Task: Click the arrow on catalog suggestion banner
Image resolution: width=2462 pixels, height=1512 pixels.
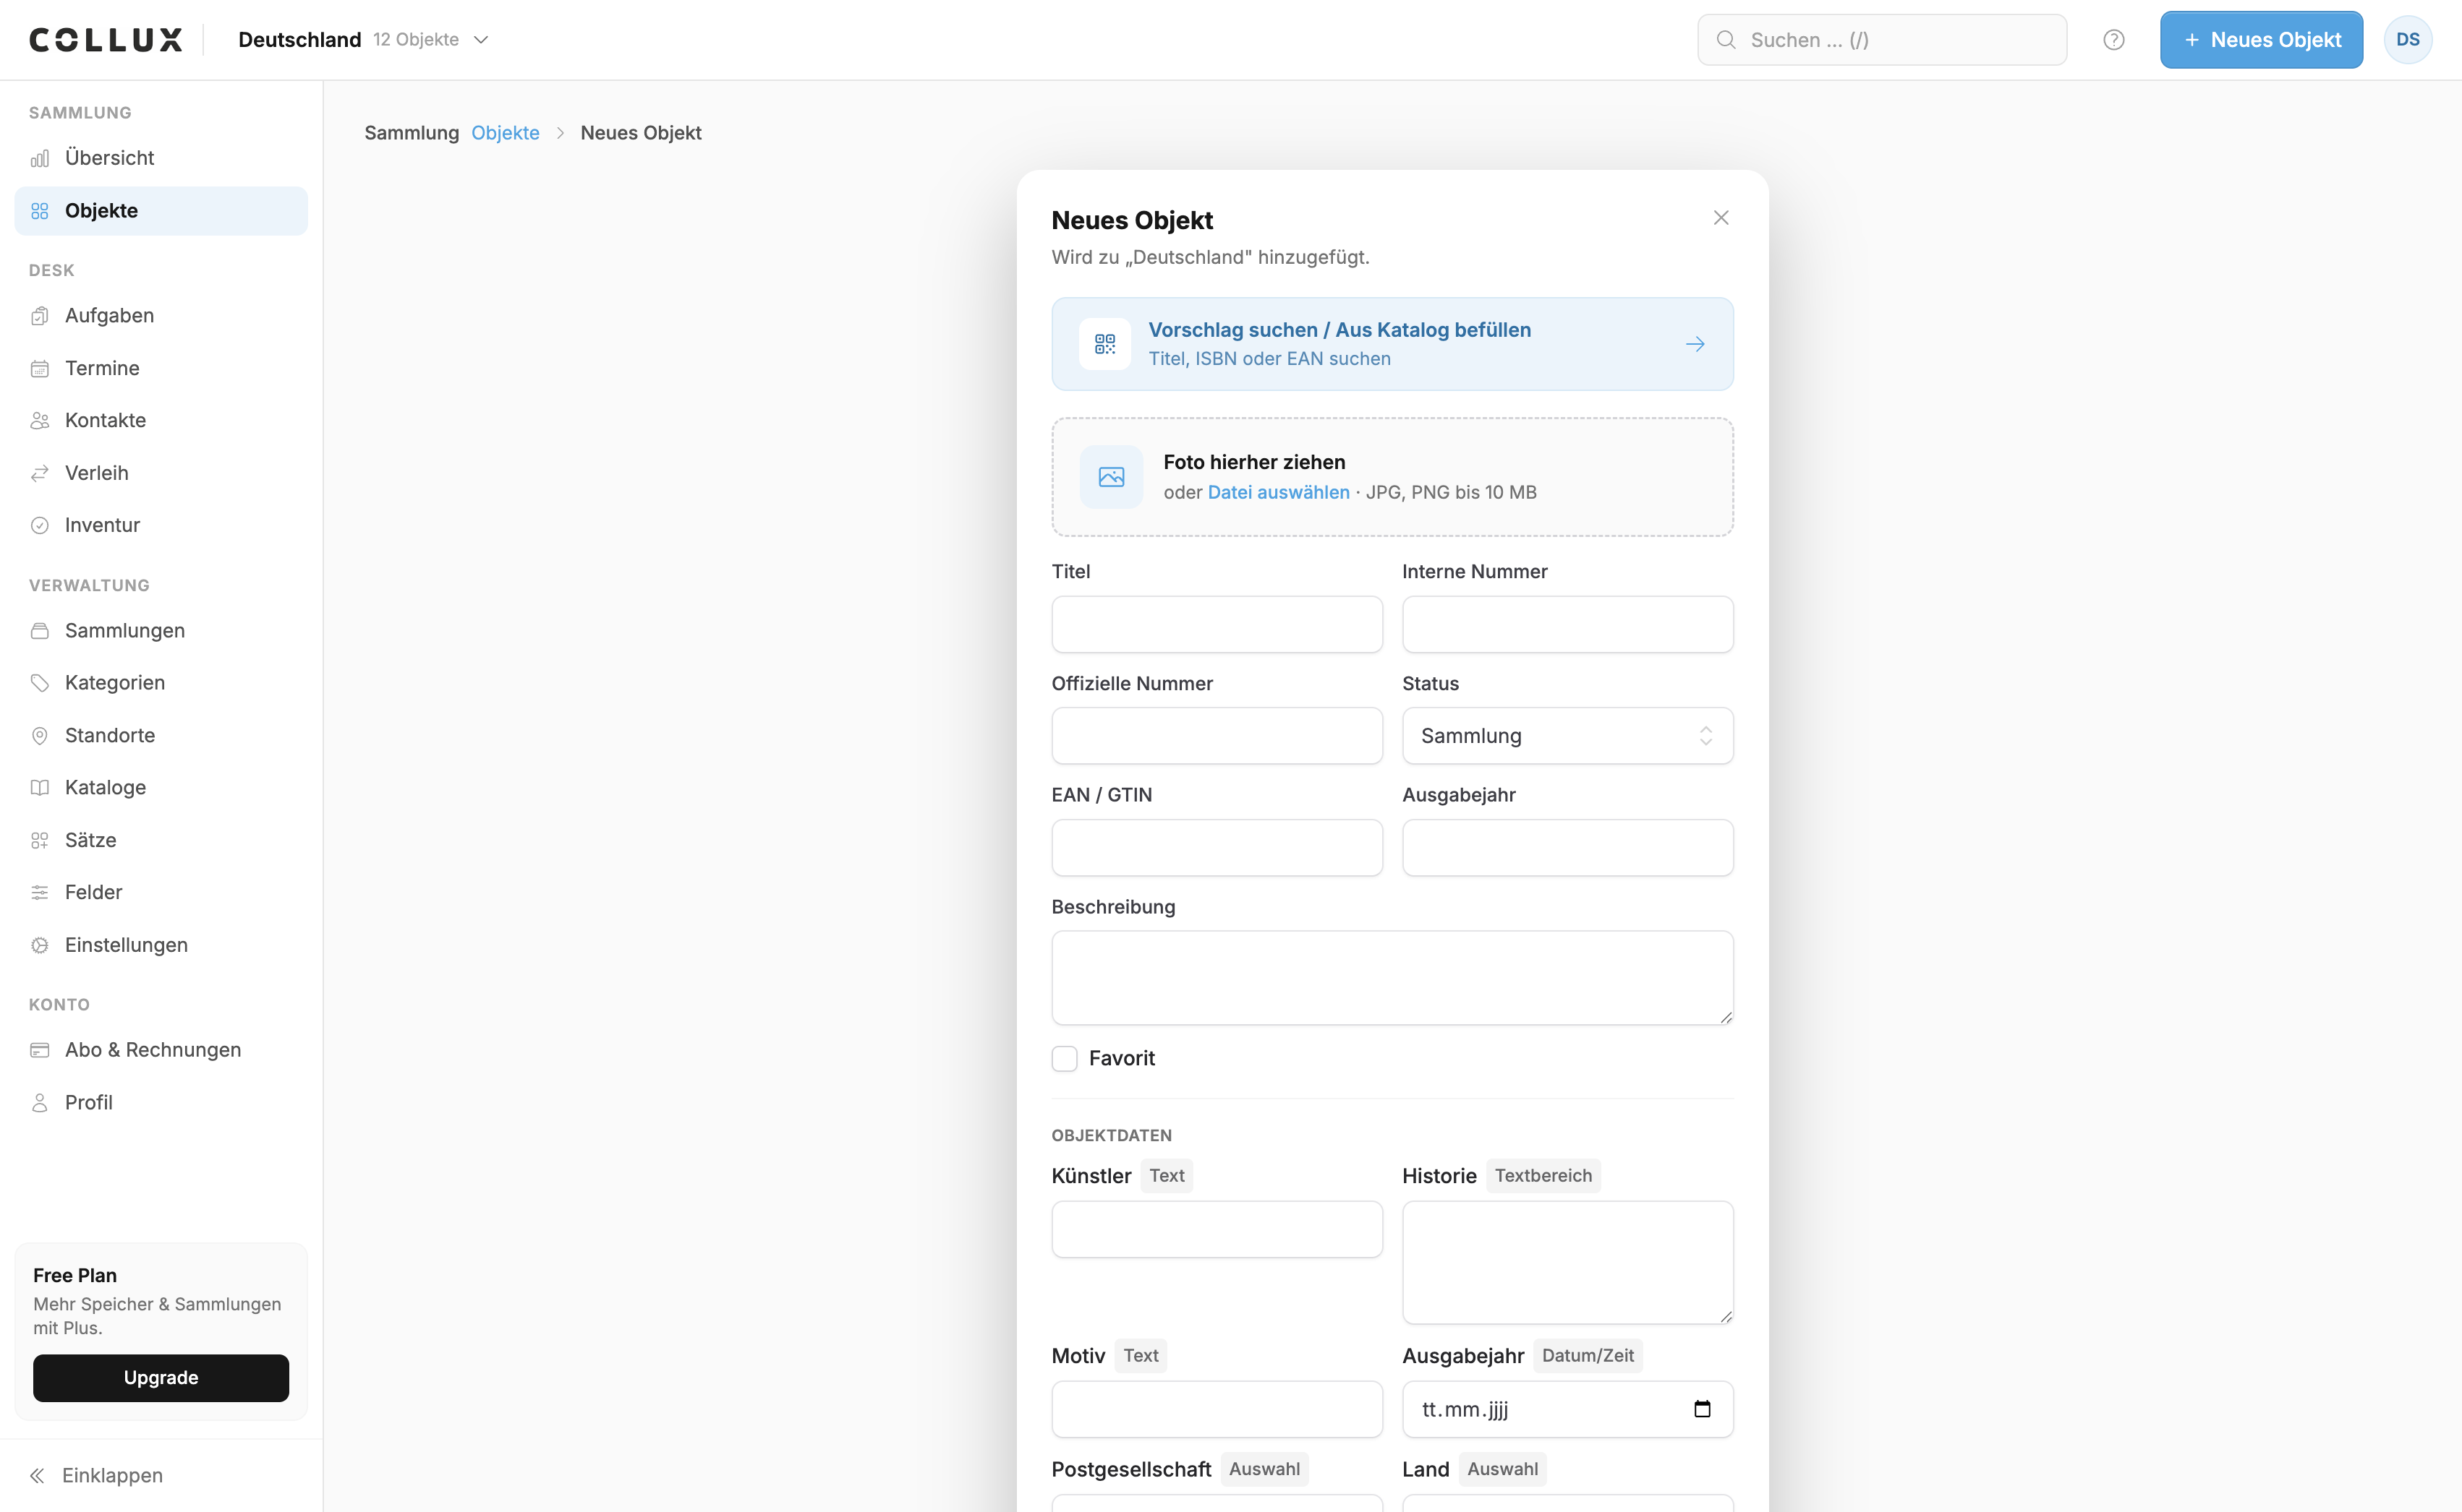Action: (x=1695, y=344)
